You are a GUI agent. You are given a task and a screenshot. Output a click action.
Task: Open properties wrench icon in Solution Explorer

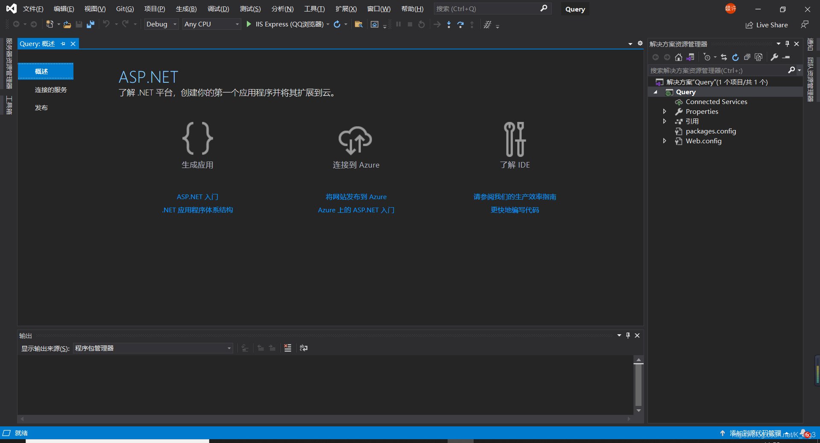(774, 57)
